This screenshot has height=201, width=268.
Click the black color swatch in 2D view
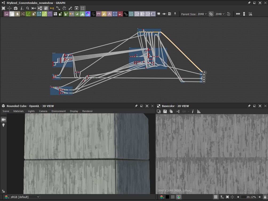(167, 197)
